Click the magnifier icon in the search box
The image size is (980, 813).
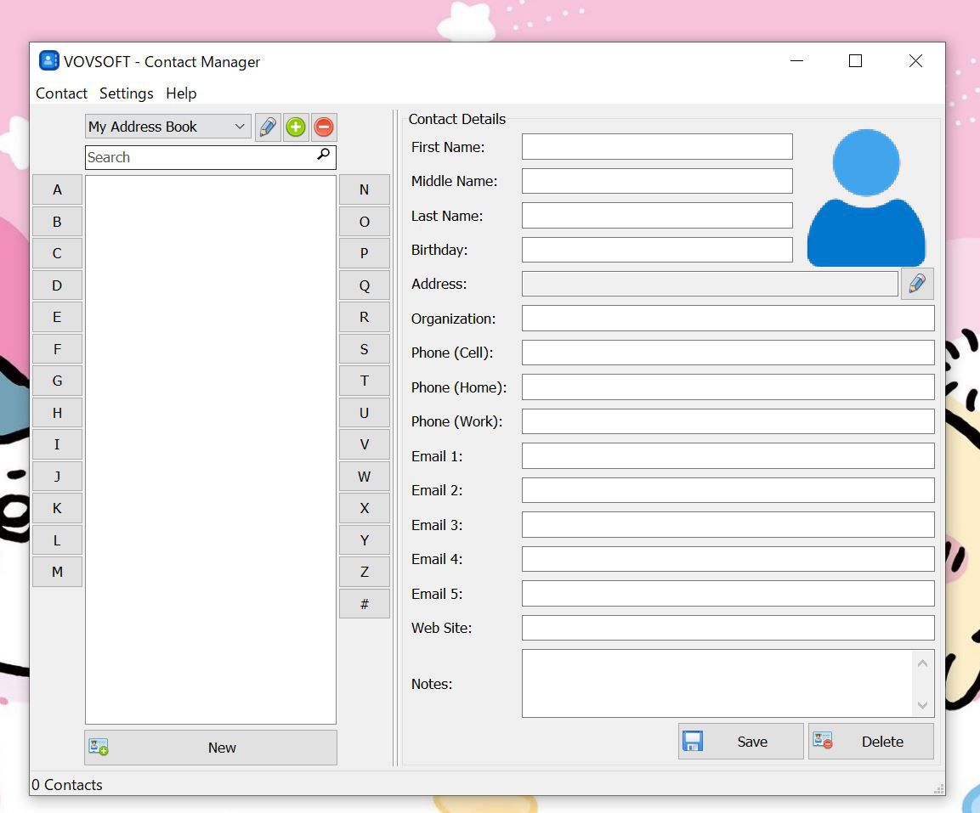click(322, 156)
